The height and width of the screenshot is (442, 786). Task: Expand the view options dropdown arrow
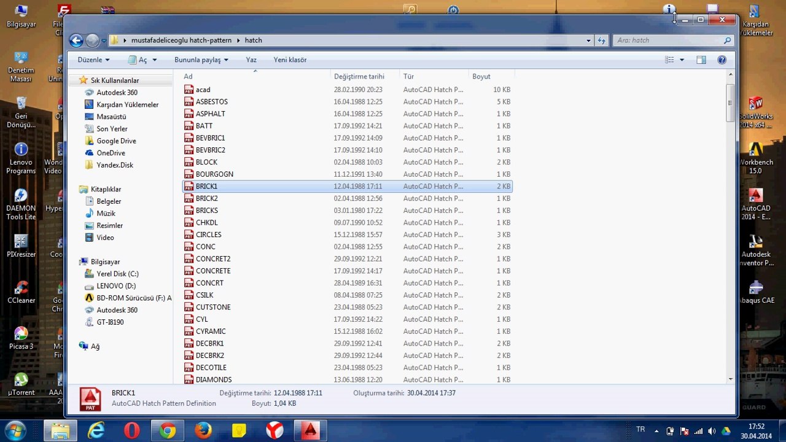(x=682, y=60)
